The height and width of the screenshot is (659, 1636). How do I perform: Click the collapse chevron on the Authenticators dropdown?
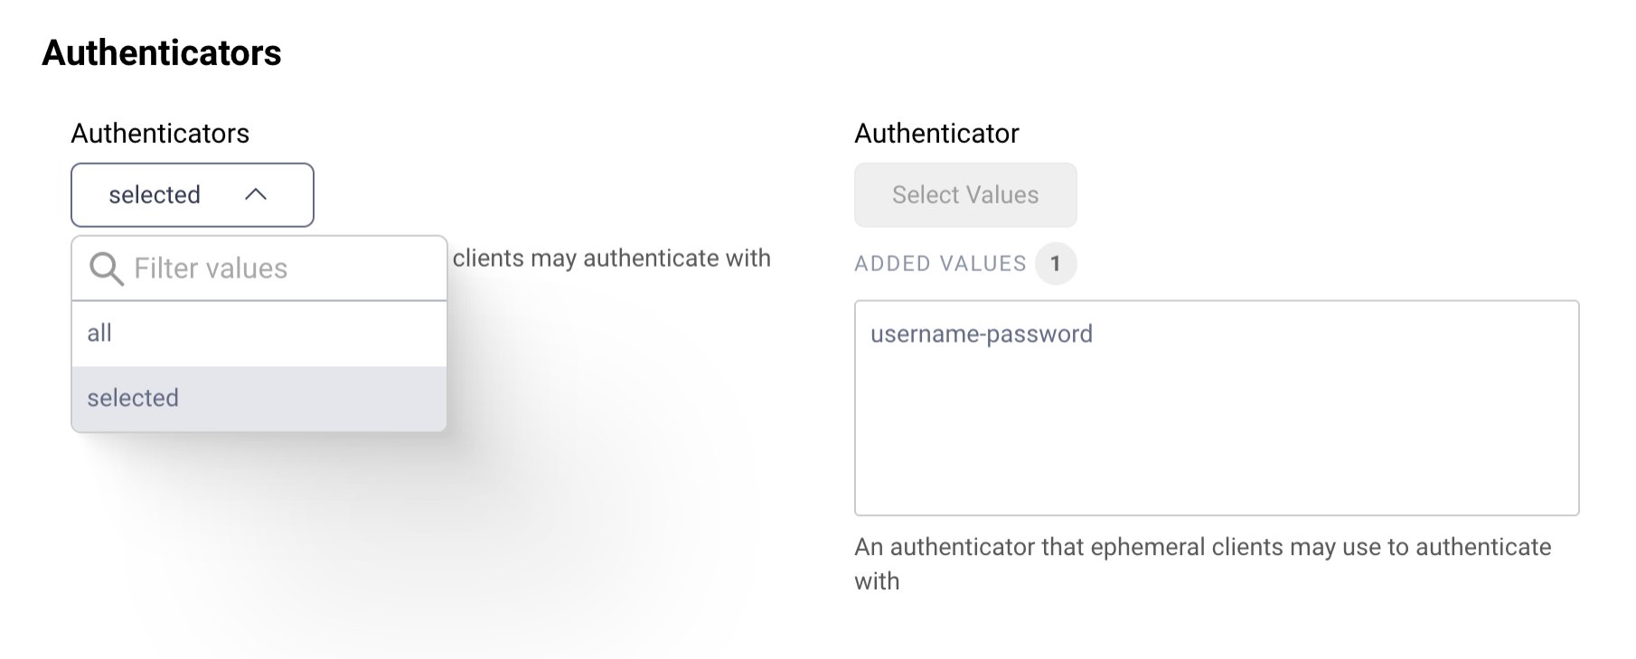[x=258, y=194]
